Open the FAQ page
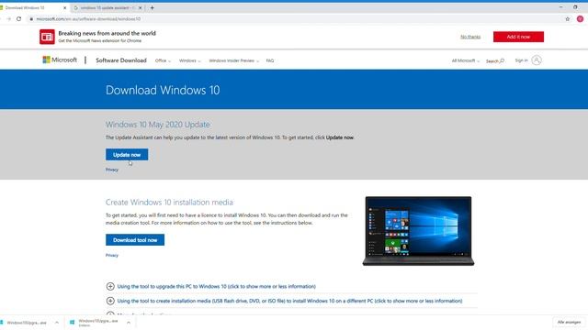588x330 pixels. [270, 60]
